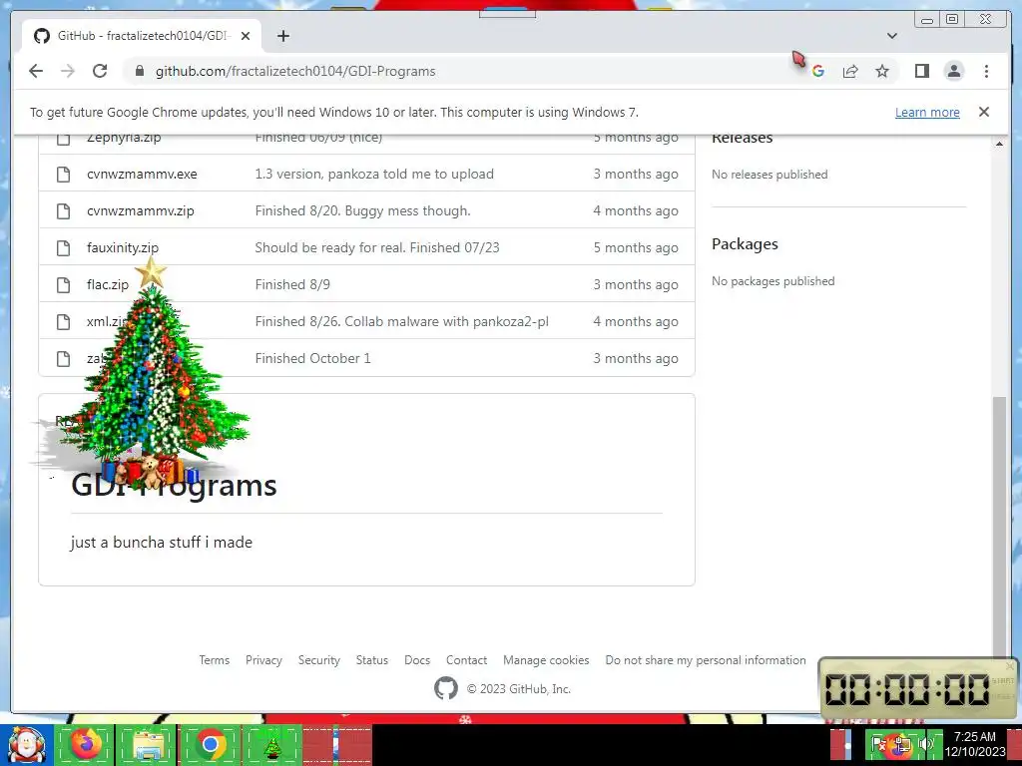The width and height of the screenshot is (1022, 766).
Task: Open Do not share my personal information
Action: [x=706, y=660]
